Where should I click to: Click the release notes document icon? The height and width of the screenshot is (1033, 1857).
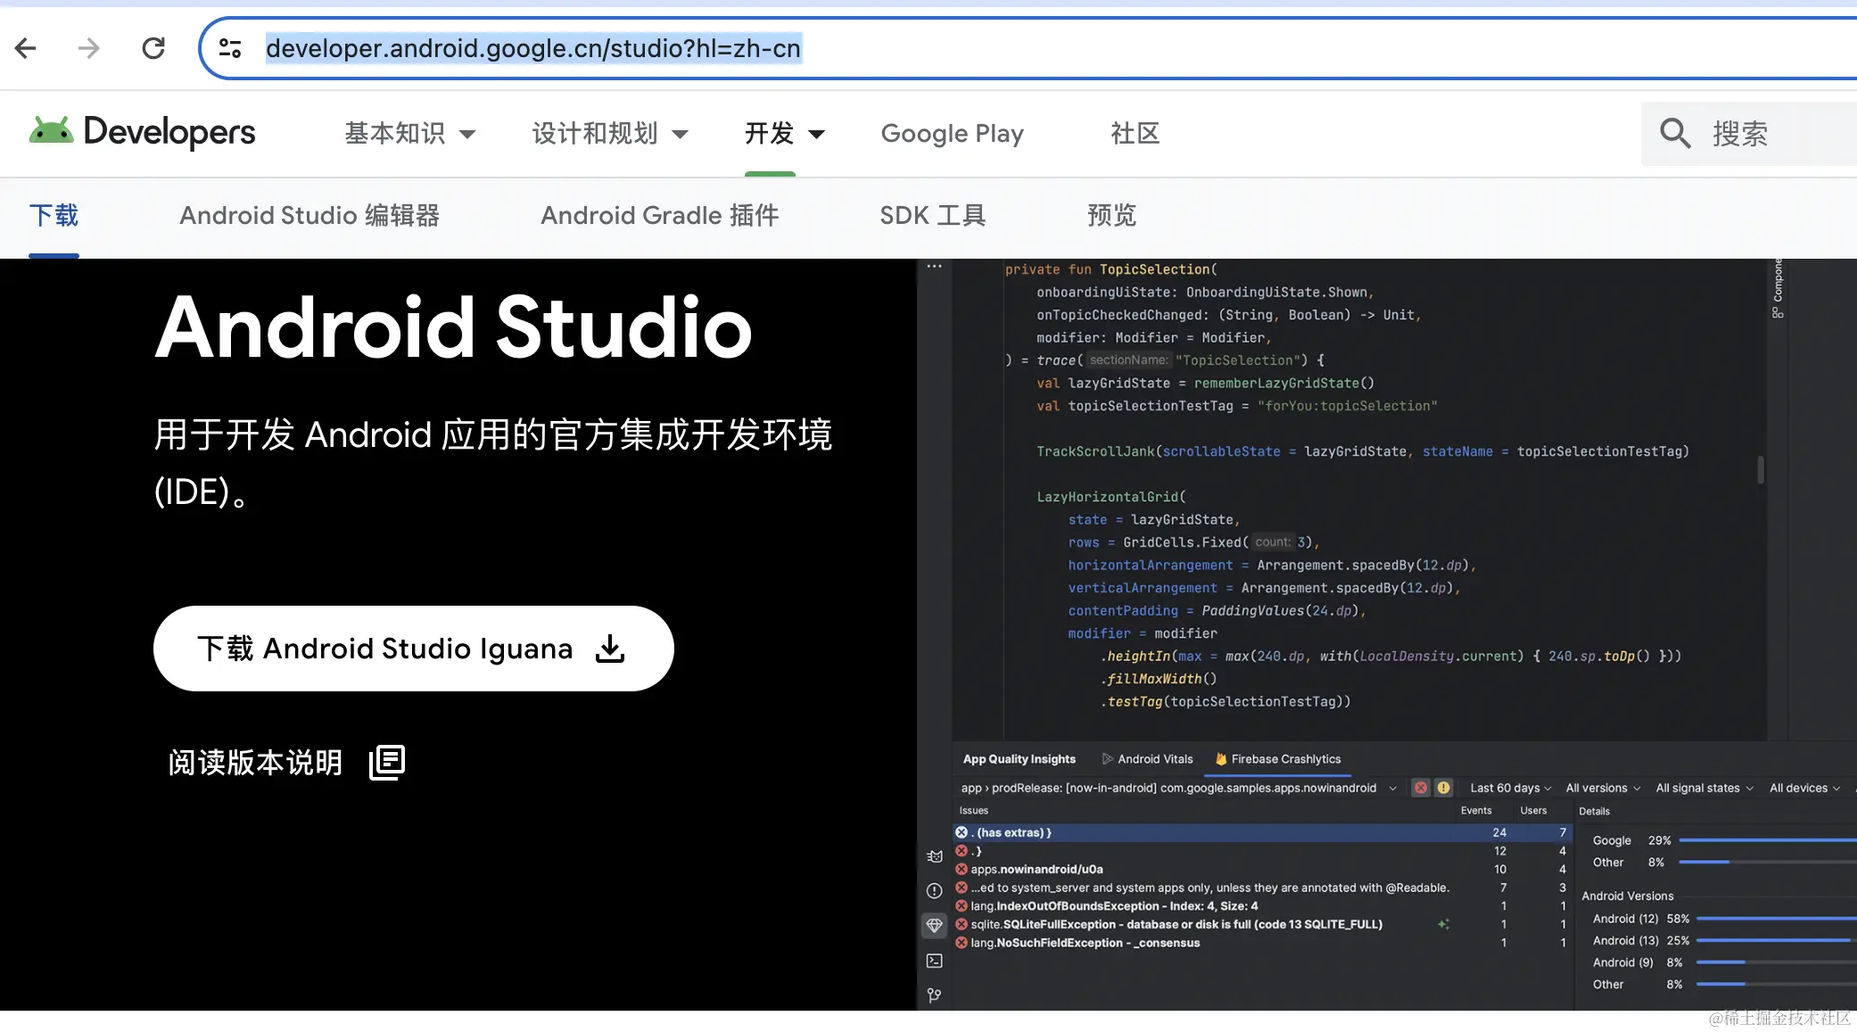tap(387, 762)
